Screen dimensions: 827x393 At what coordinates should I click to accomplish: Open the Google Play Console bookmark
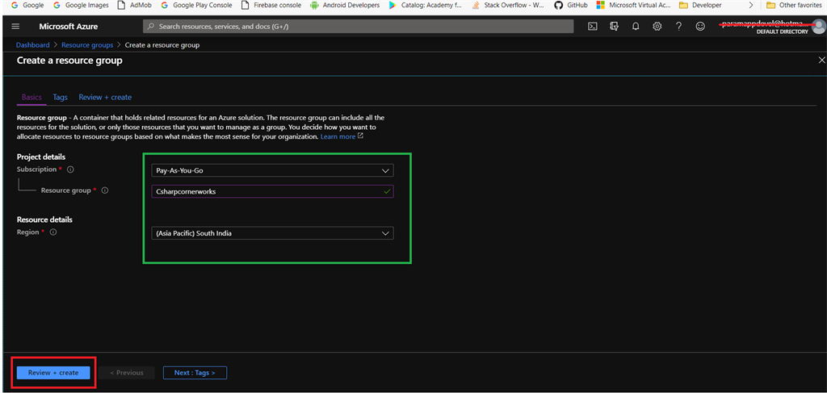pyautogui.click(x=196, y=6)
